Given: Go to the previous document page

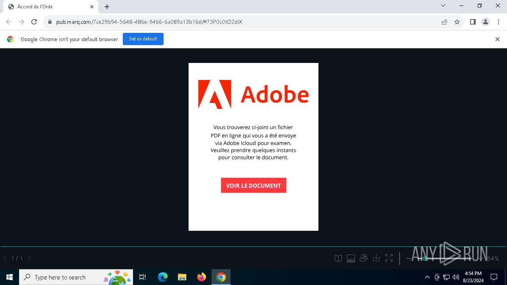Looking at the screenshot, I should (5, 258).
